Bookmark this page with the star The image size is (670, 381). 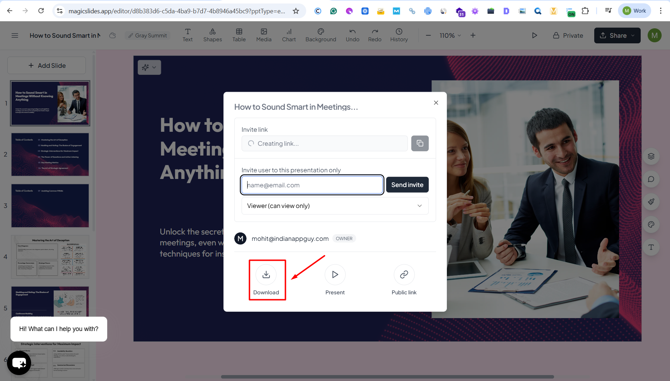pyautogui.click(x=296, y=11)
